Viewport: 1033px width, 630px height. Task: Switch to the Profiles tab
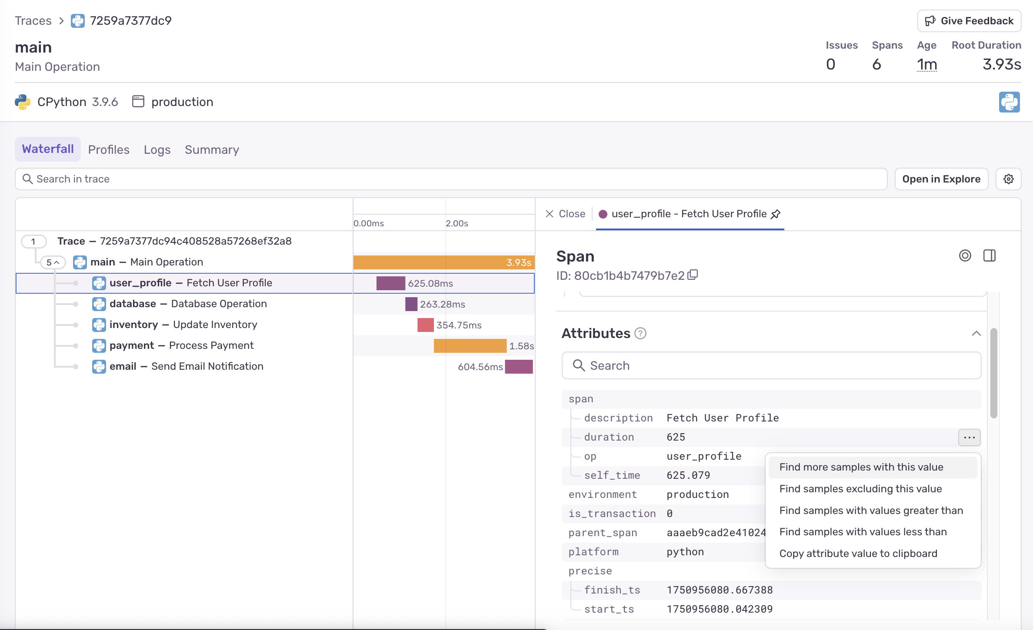click(x=109, y=149)
